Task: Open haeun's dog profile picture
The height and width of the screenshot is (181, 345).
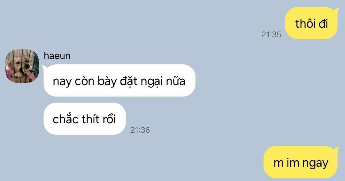Action: point(22,66)
